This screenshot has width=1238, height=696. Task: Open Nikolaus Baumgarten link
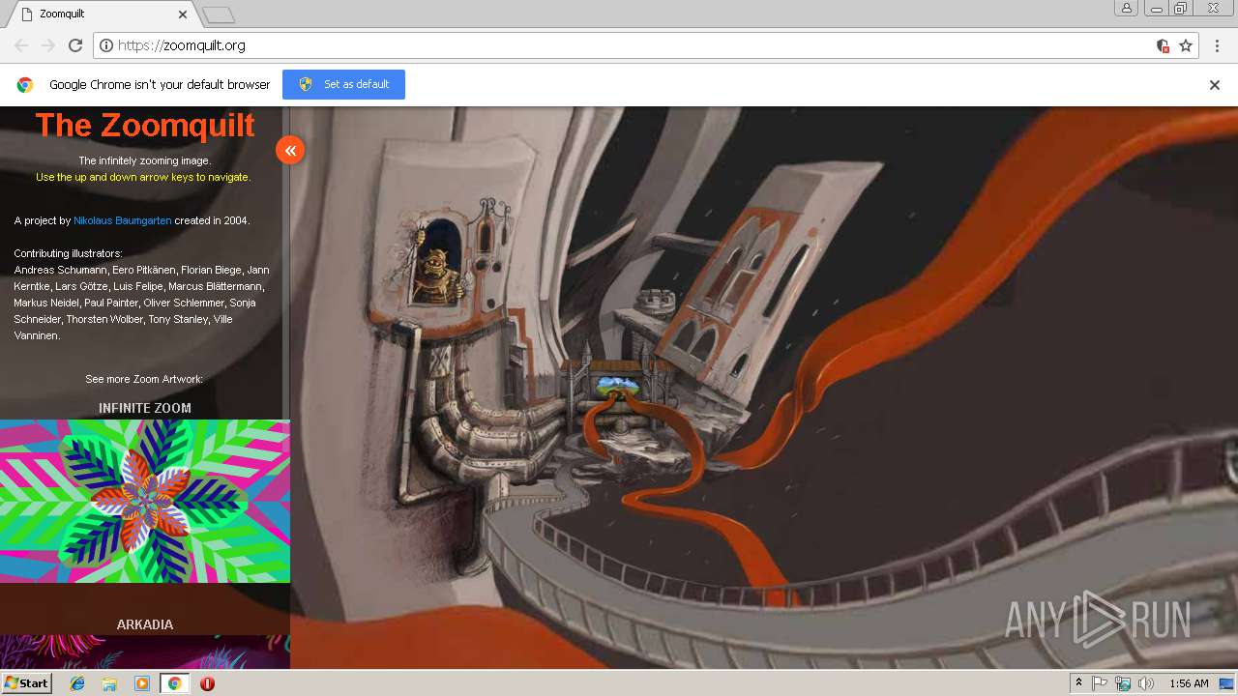123,220
